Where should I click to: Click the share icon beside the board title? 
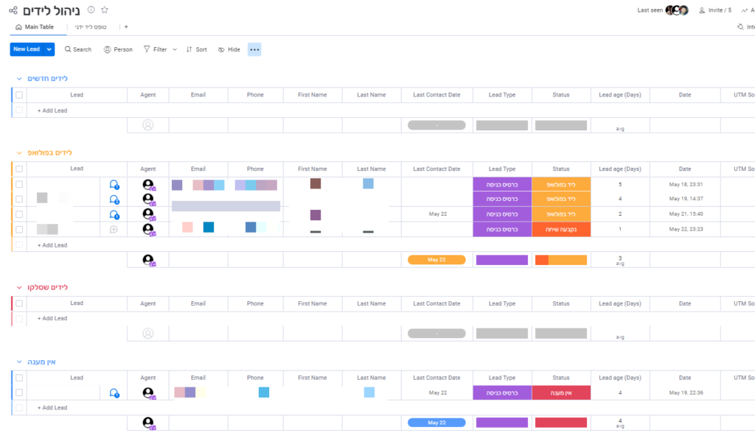coord(13,10)
